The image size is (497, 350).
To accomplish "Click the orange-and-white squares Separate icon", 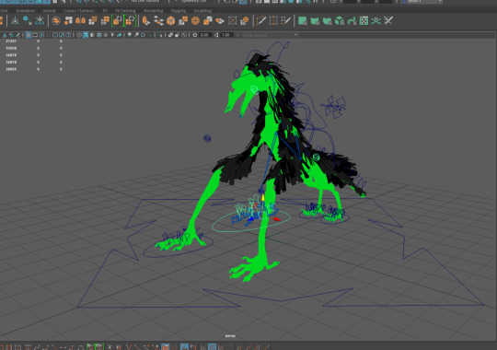I will point(68,21).
